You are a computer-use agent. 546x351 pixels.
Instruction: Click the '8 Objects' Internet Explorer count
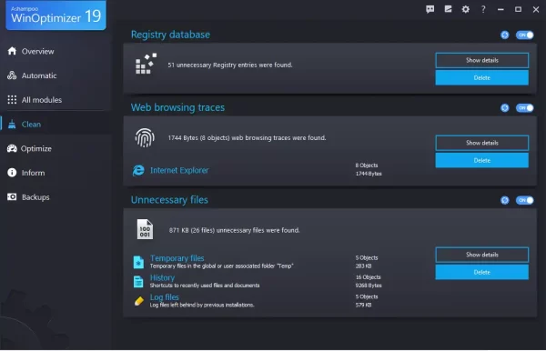pyautogui.click(x=367, y=165)
